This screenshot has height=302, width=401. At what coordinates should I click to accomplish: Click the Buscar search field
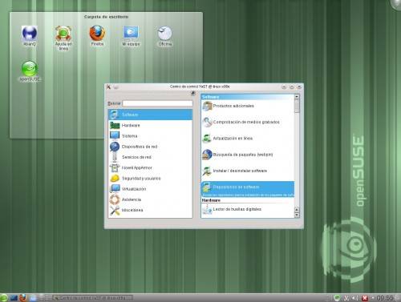coord(157,103)
